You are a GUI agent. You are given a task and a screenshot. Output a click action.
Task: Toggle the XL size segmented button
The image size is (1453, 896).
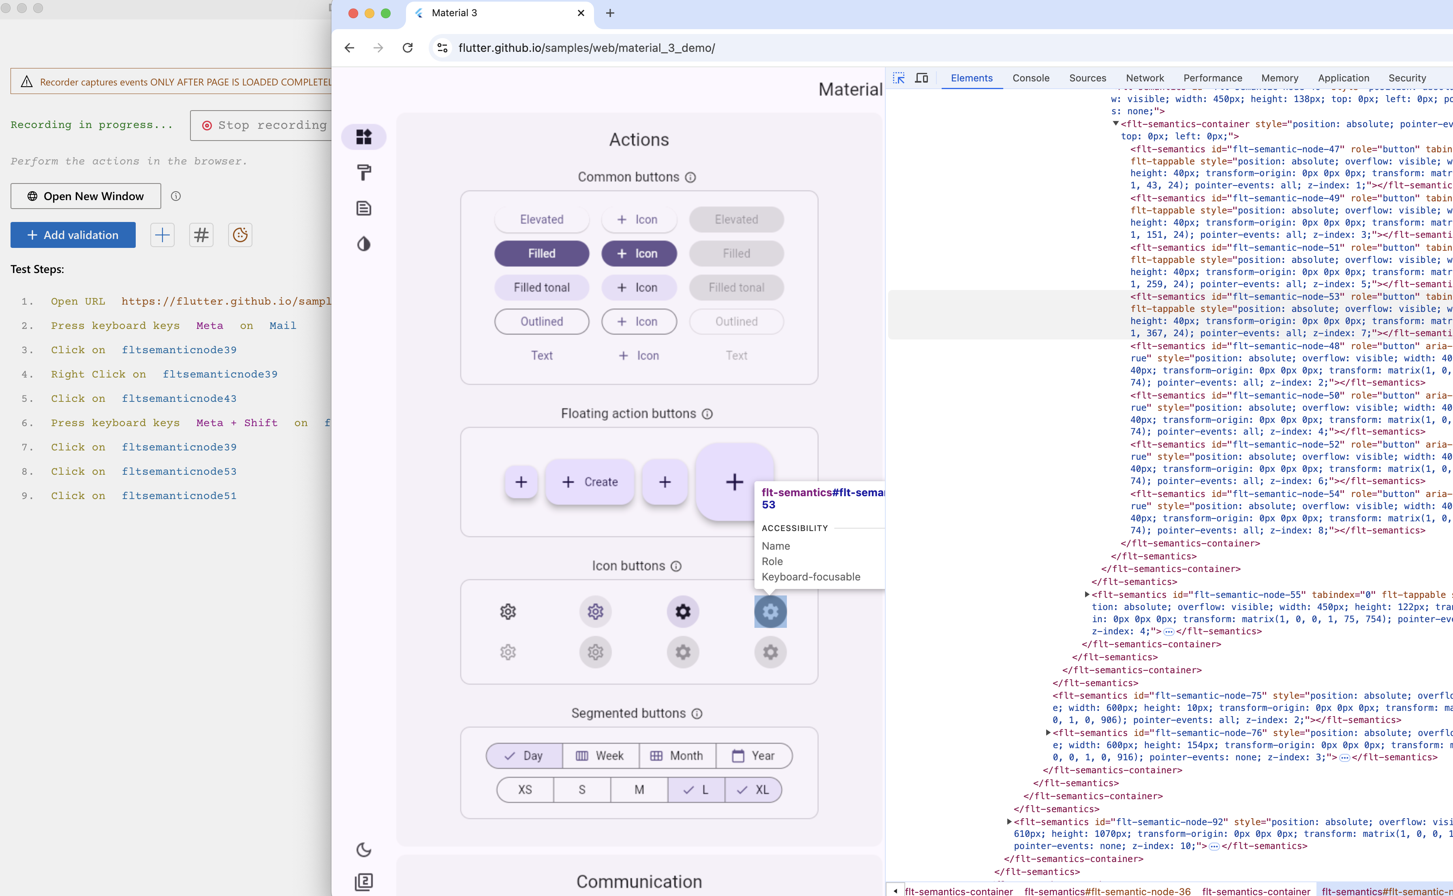tap(753, 790)
